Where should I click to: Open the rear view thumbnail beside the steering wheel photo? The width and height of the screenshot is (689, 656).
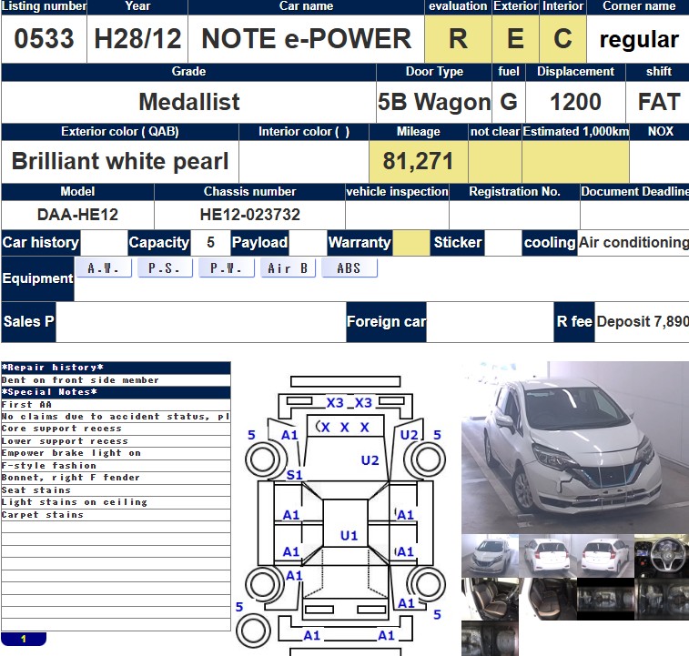coord(605,556)
